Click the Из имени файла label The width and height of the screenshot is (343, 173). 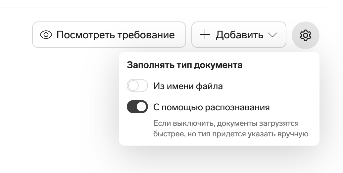188,86
